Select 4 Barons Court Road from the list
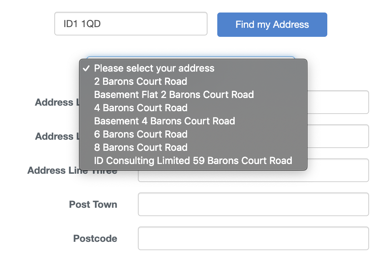The height and width of the screenshot is (271, 383). 140,108
